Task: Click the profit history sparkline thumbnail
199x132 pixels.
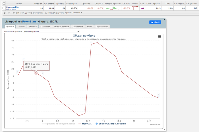Action: tap(113, 8)
